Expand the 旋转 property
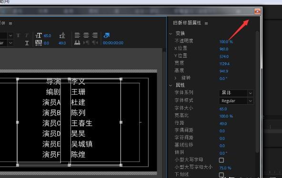The width and height of the screenshot is (282, 178). tap(175, 78)
